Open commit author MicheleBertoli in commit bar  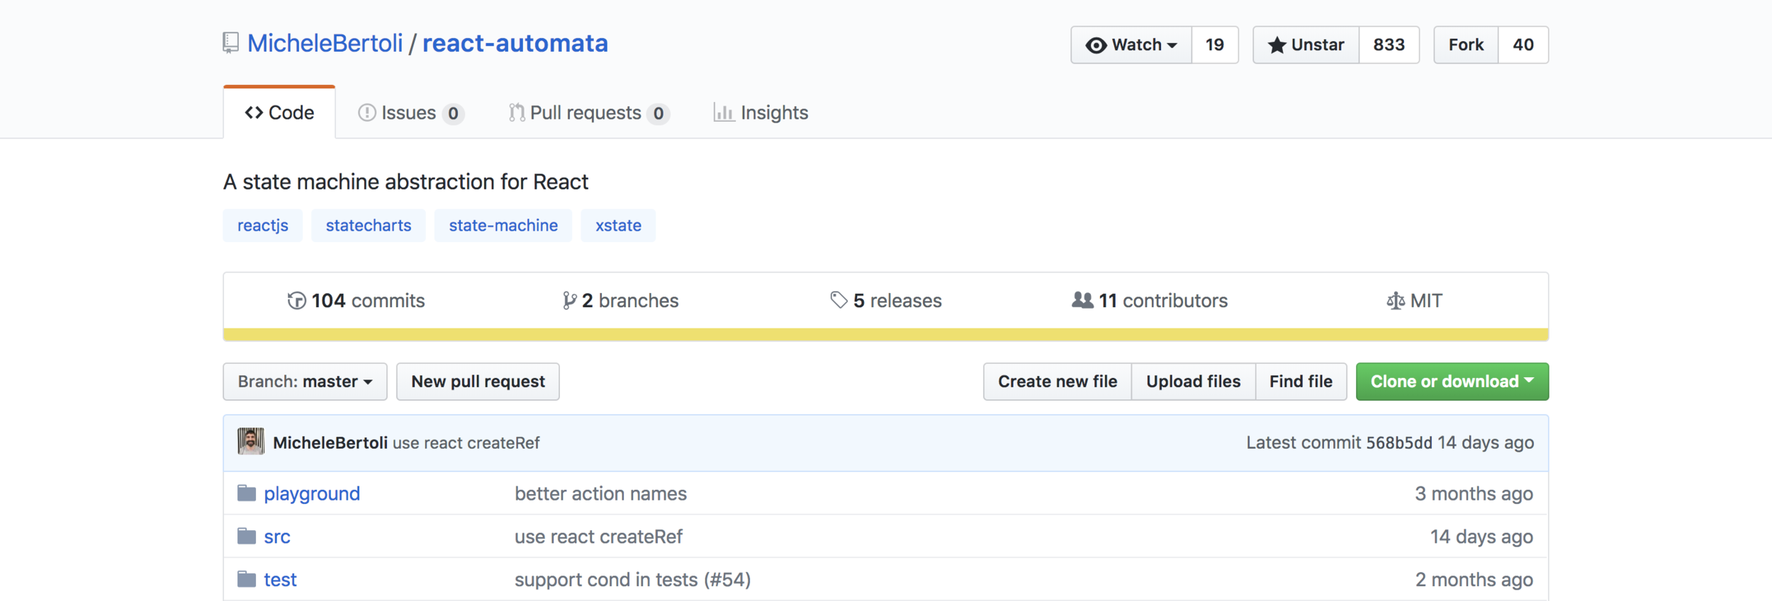click(x=330, y=442)
